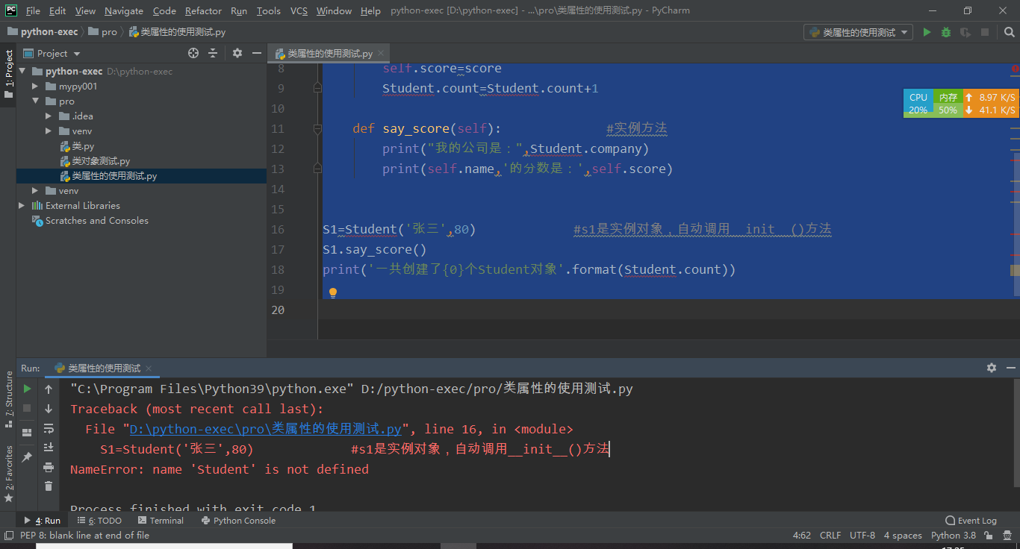Viewport: 1020px width, 549px height.
Task: Follow the traceback file link D:\python-exec\pro
Action: (266, 429)
